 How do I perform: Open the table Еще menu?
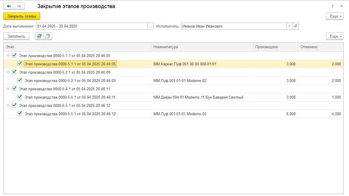pyautogui.click(x=335, y=36)
